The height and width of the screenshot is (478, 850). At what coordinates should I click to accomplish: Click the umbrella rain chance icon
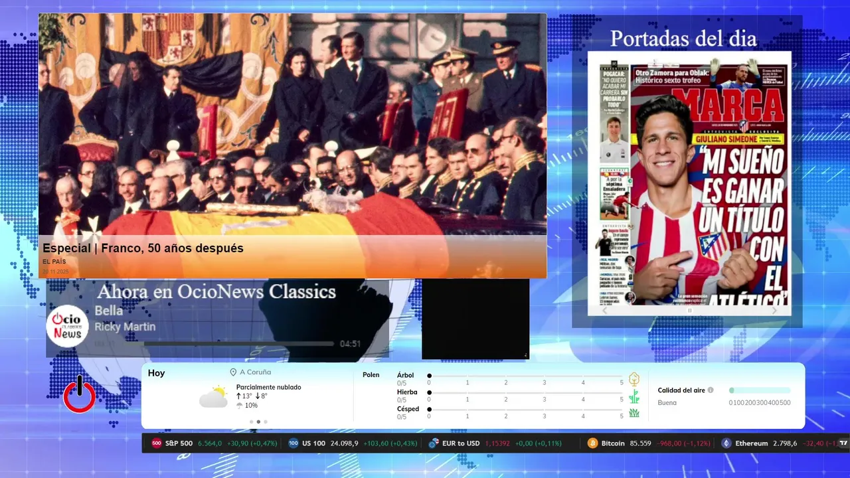click(x=240, y=406)
